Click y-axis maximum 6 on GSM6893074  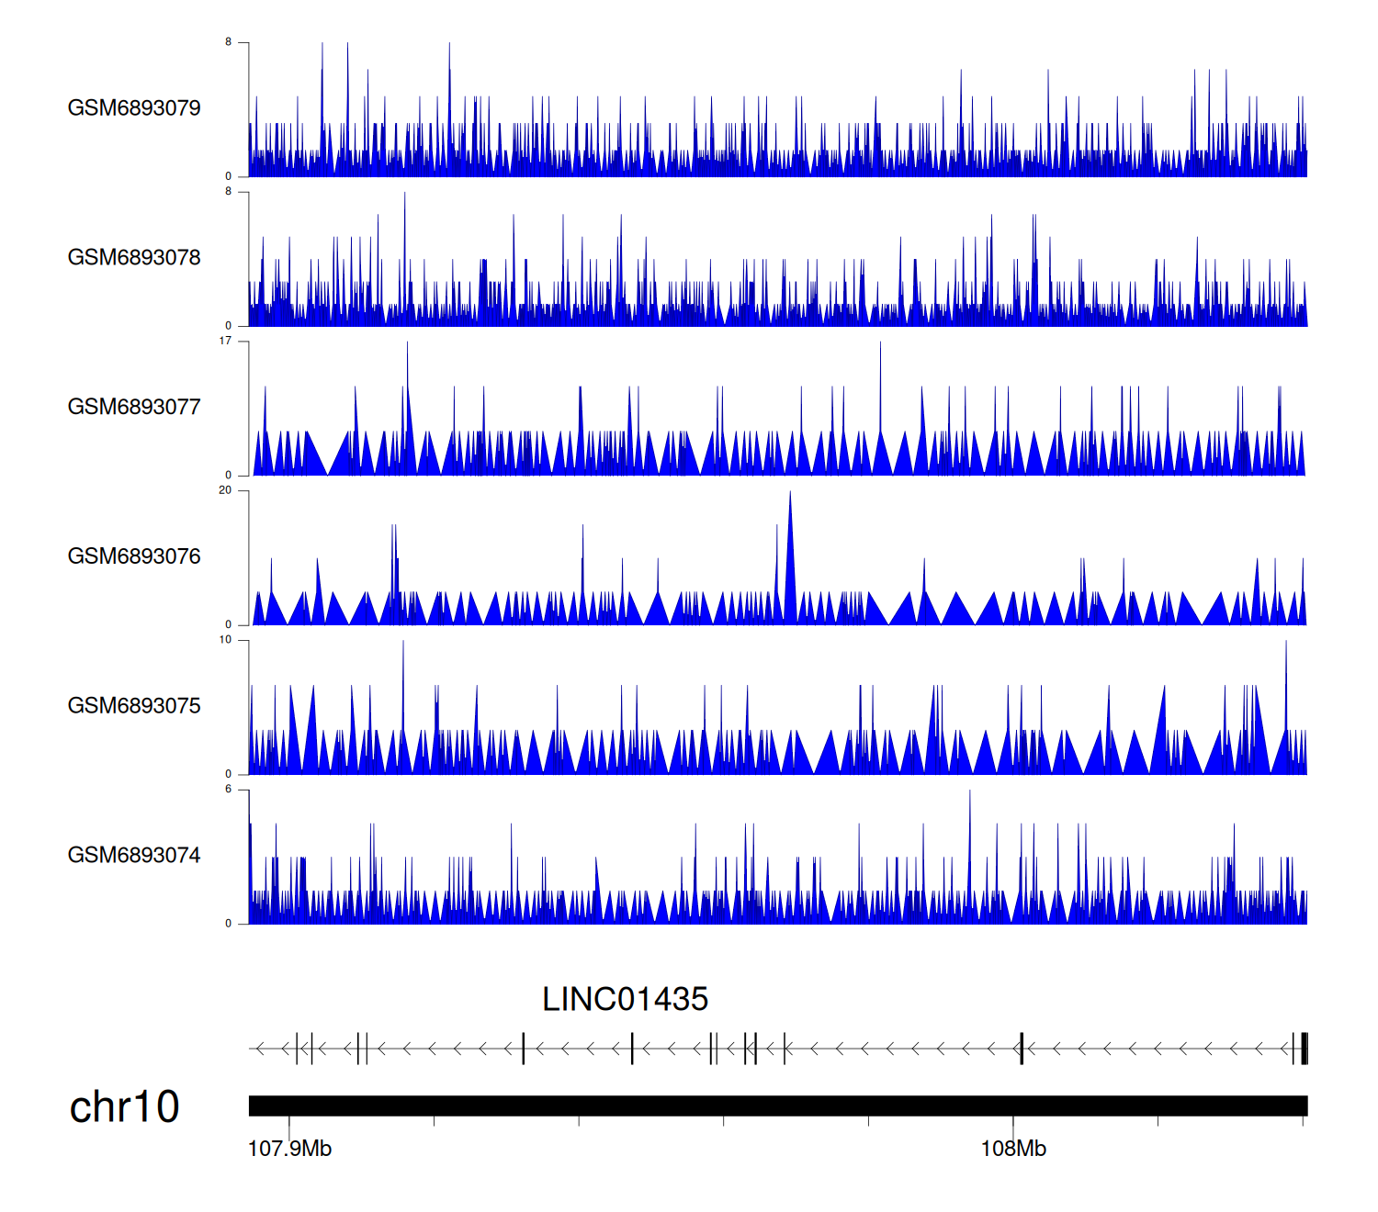pyautogui.click(x=229, y=790)
